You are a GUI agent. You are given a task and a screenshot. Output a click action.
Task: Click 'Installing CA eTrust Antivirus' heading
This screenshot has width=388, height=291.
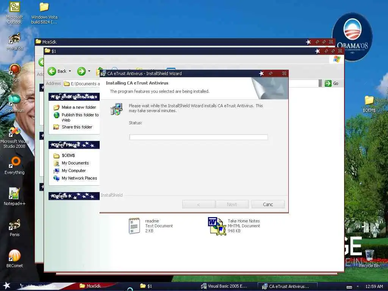click(137, 83)
